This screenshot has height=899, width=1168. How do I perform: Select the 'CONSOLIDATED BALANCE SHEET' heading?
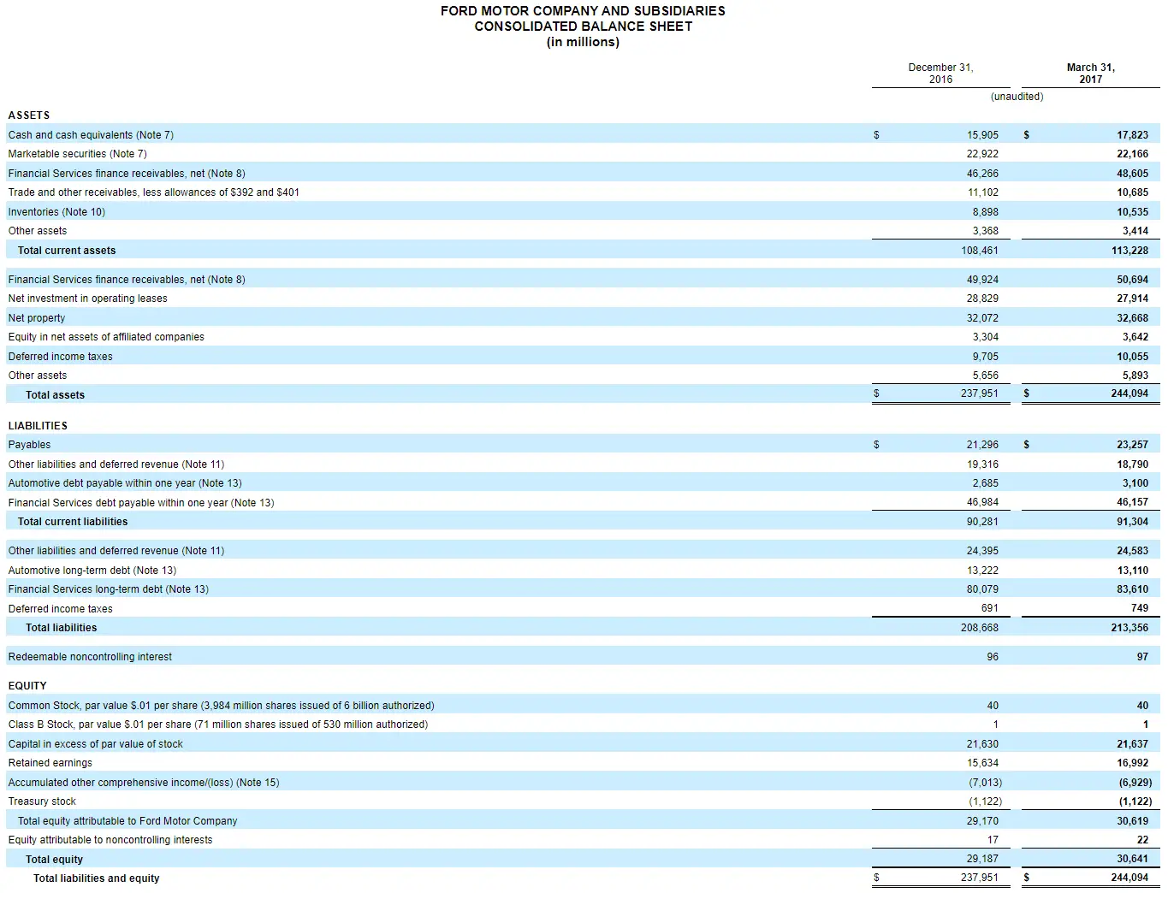pyautogui.click(x=584, y=27)
